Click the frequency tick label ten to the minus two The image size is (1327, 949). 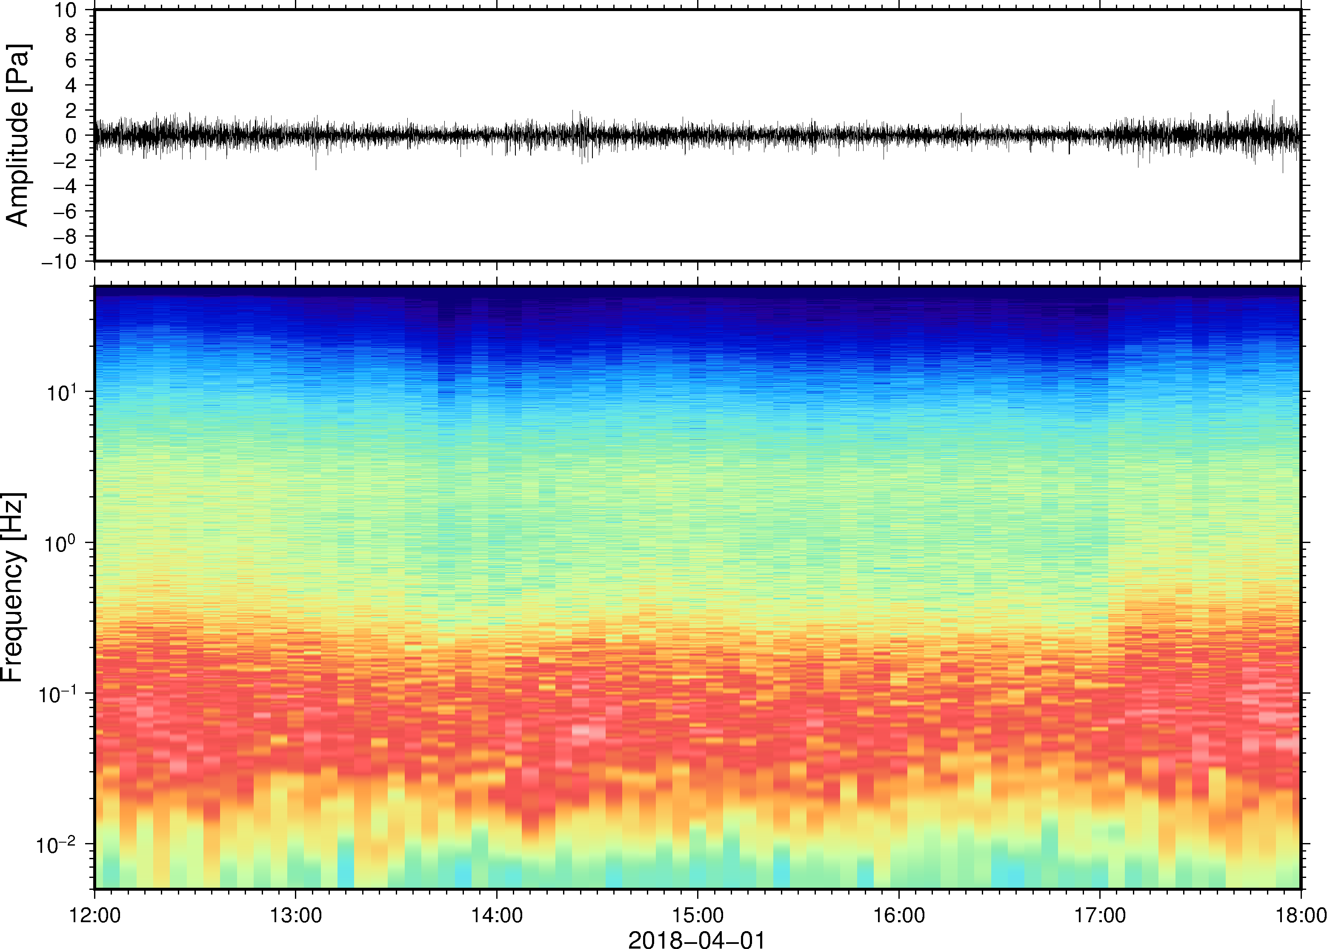tap(56, 844)
